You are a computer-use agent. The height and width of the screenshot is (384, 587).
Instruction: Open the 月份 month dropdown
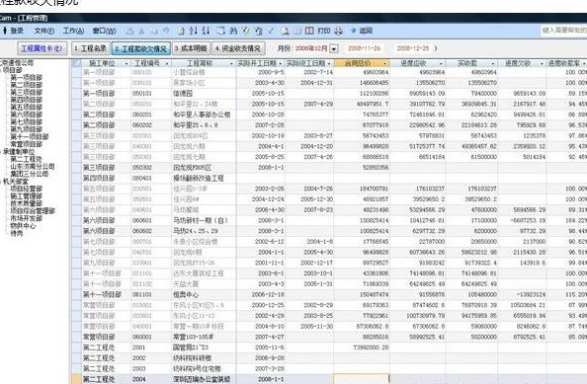click(334, 48)
